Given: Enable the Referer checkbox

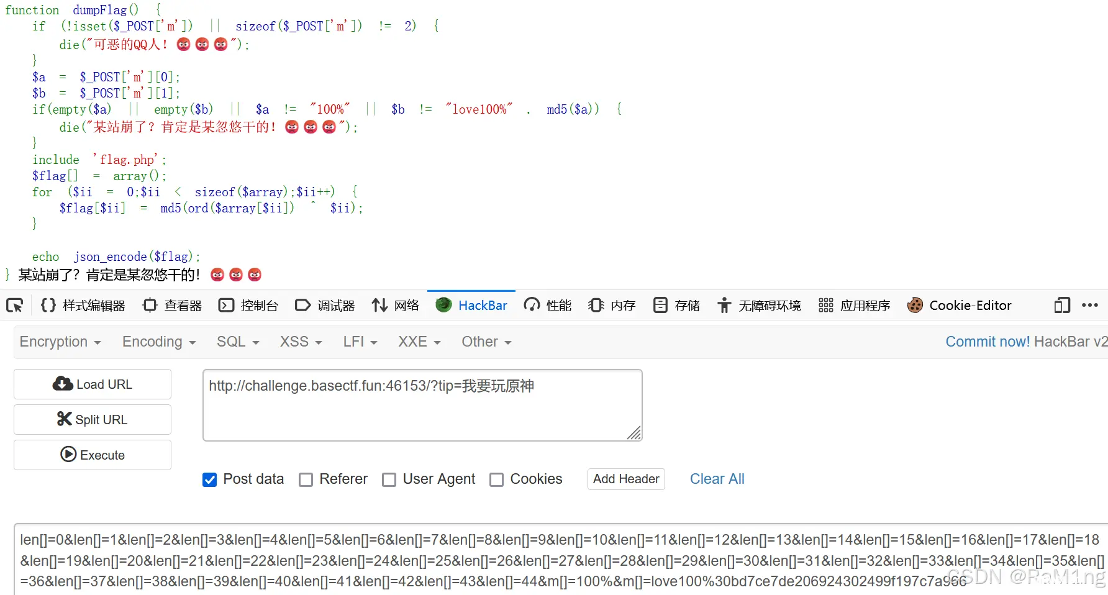Looking at the screenshot, I should pyautogui.click(x=306, y=479).
